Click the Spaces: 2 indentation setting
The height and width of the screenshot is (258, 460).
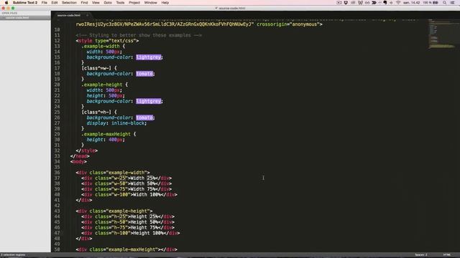pyautogui.click(x=421, y=255)
